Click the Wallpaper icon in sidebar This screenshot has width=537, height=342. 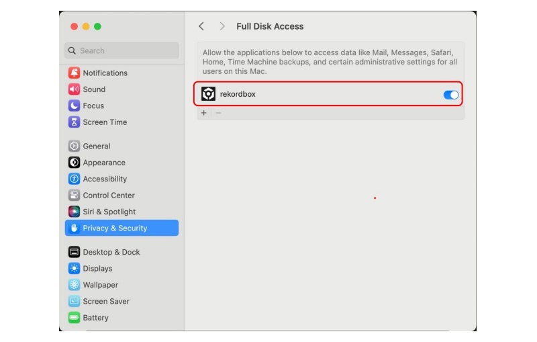[x=74, y=285]
